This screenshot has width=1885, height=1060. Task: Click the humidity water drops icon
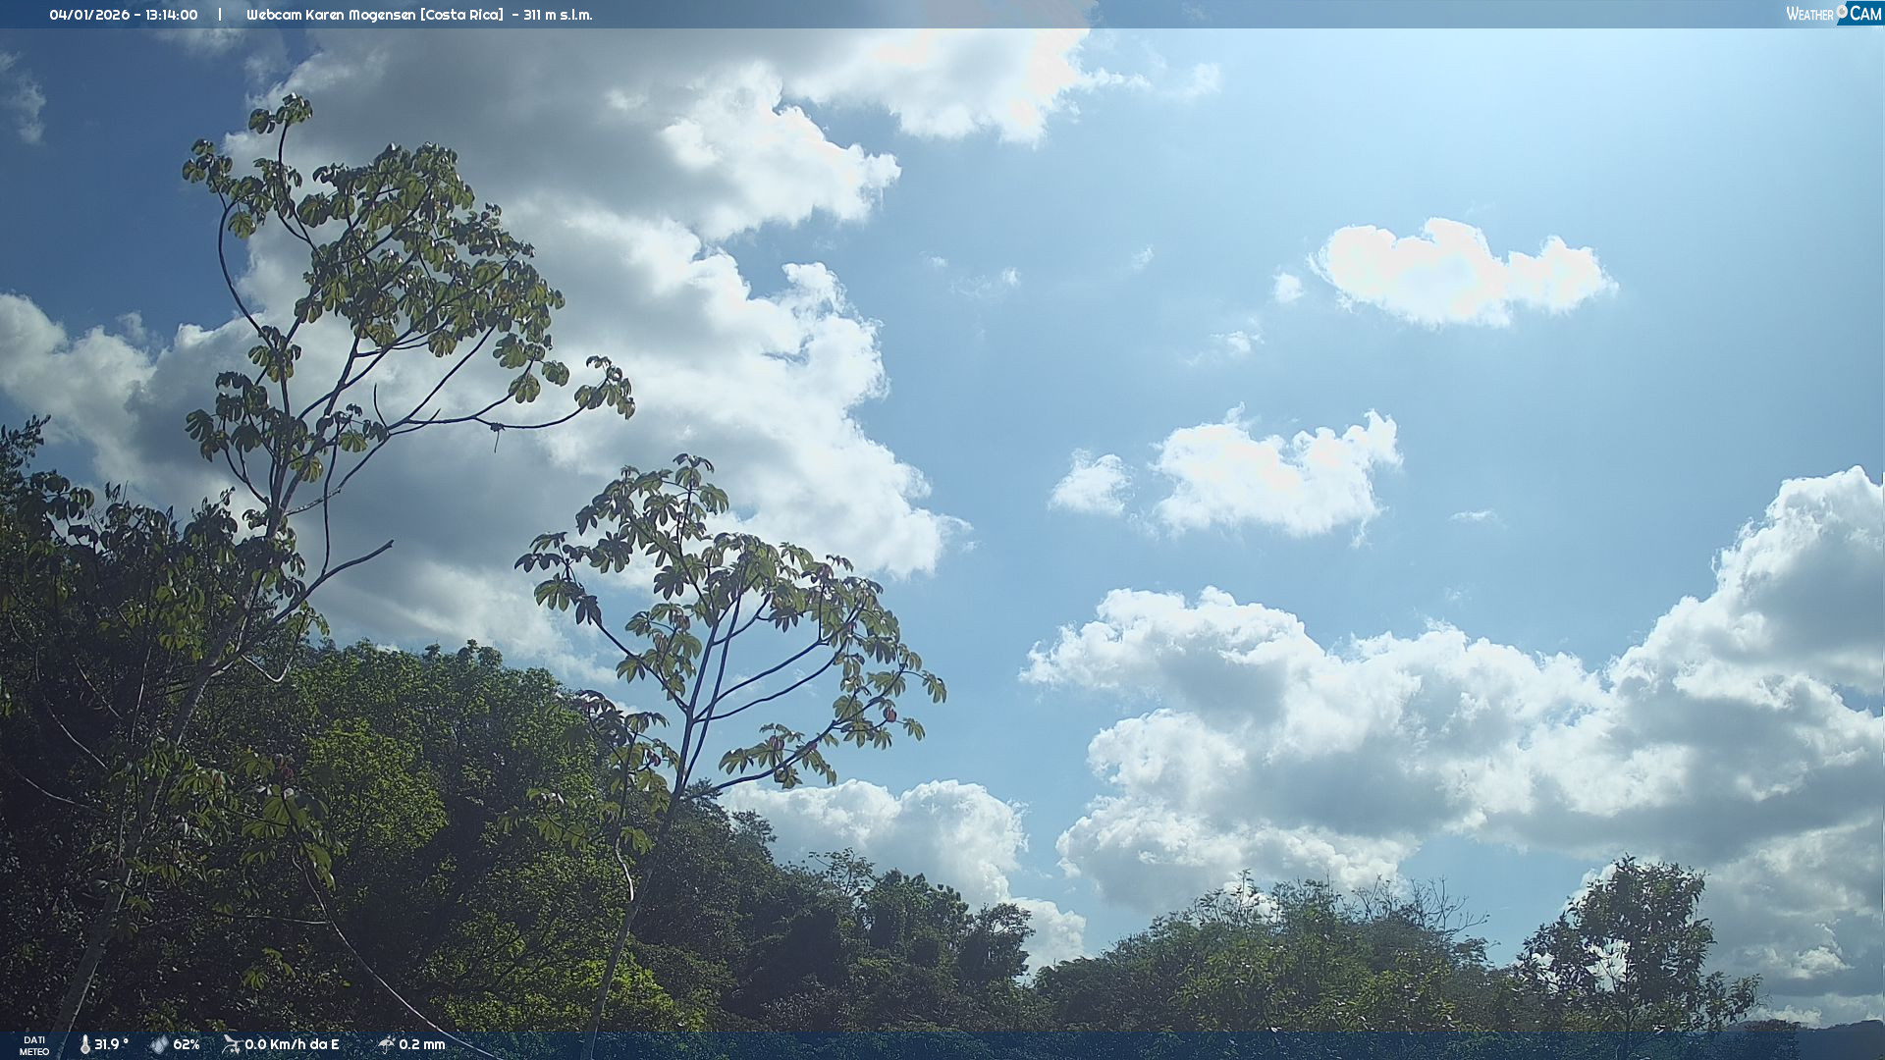pyautogui.click(x=159, y=1044)
